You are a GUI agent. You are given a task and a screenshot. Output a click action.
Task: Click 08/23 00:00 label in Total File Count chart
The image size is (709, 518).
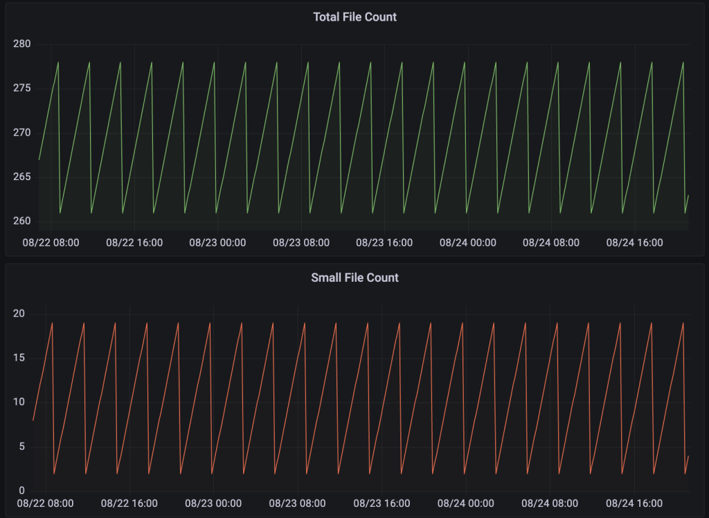(217, 242)
